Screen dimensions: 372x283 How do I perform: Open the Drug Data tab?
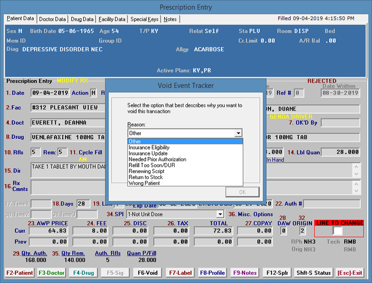tap(82, 19)
